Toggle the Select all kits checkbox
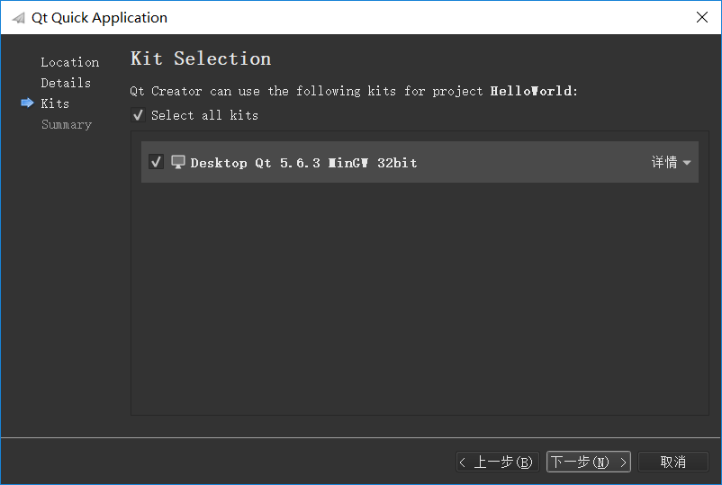The image size is (722, 485). (138, 115)
